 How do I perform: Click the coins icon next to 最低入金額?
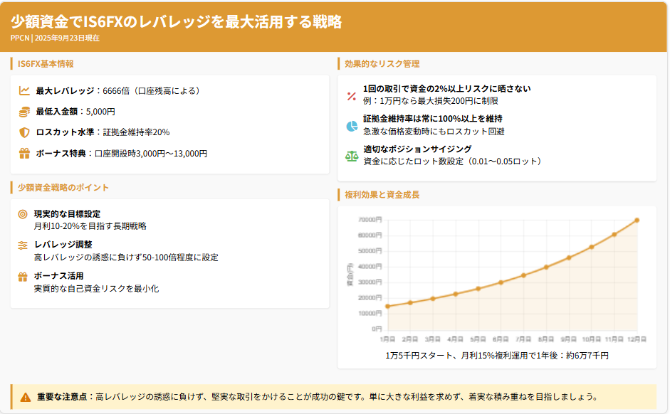point(24,112)
